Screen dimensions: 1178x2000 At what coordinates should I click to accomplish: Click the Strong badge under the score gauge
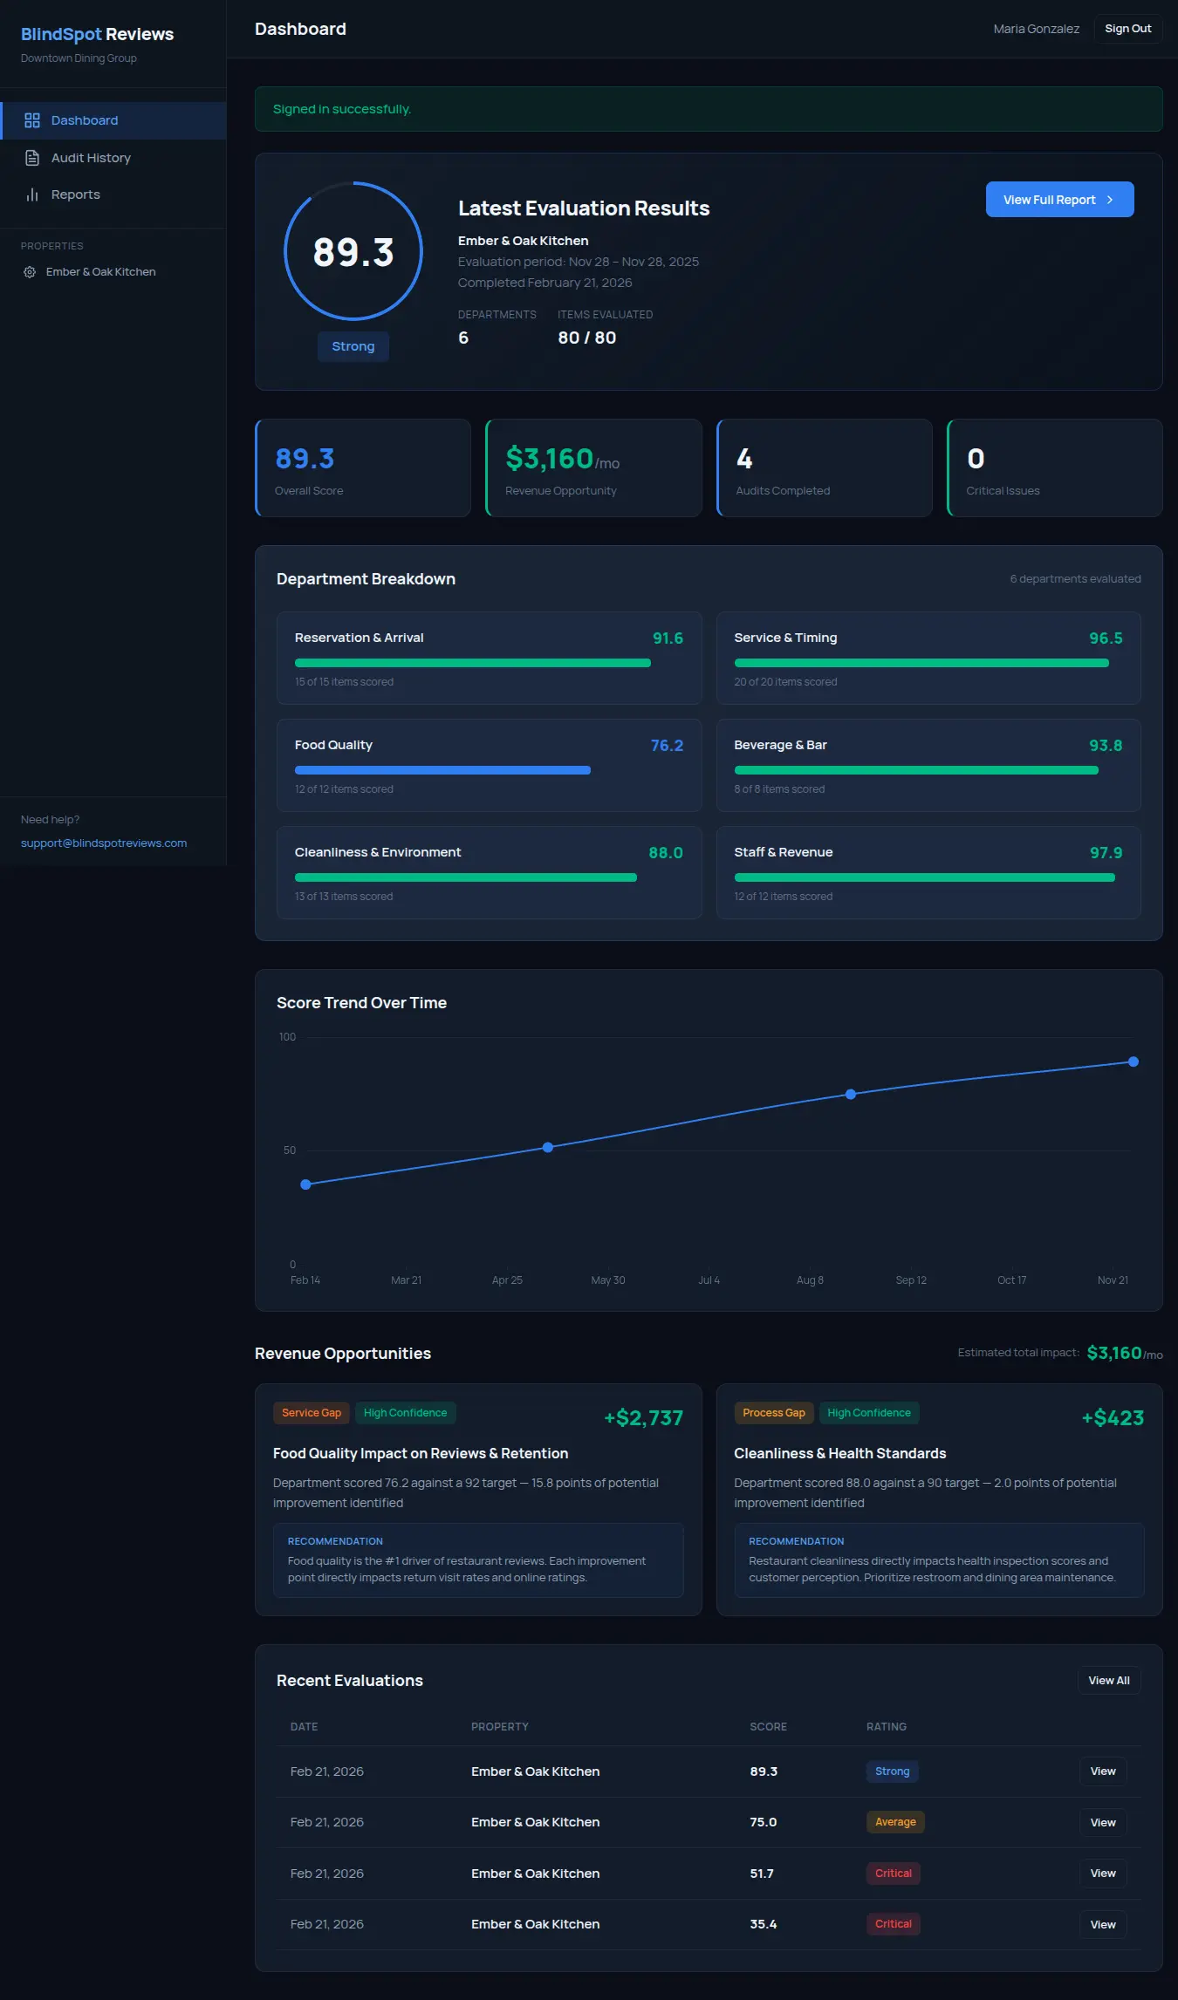353,346
